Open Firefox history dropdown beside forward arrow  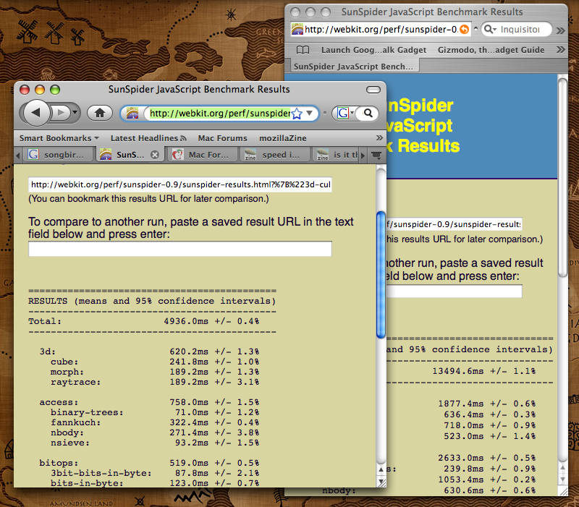[75, 113]
